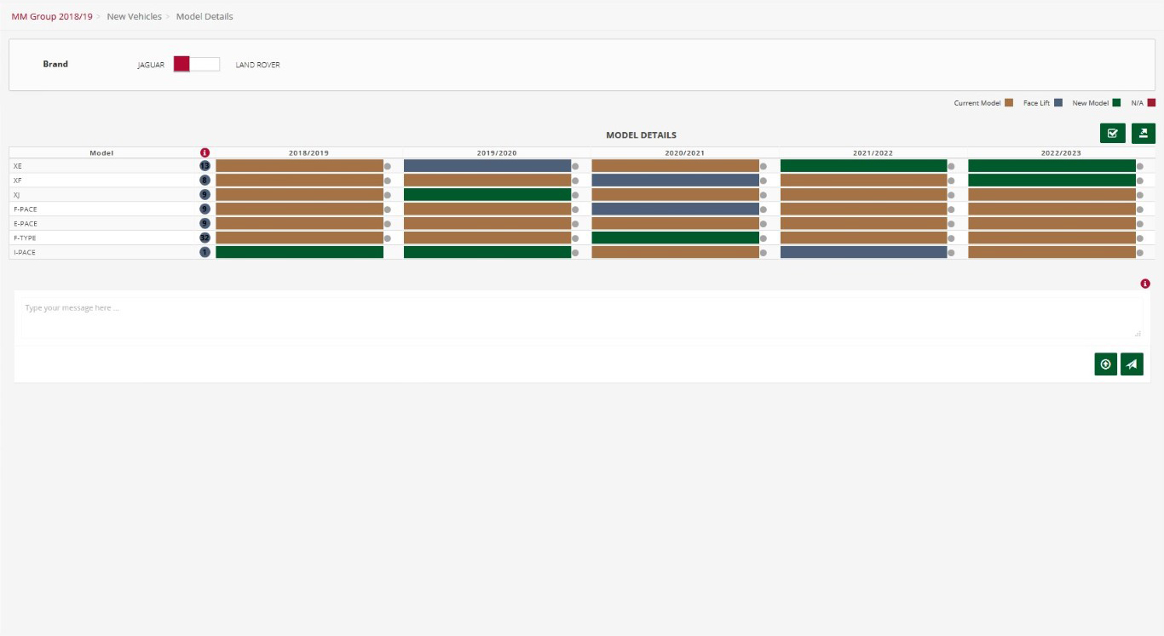Click the upload attachment button beside the send button
The height and width of the screenshot is (636, 1164).
[x=1105, y=364]
